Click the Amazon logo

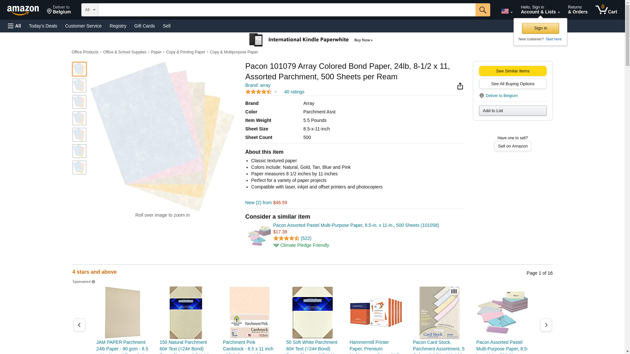point(23,10)
